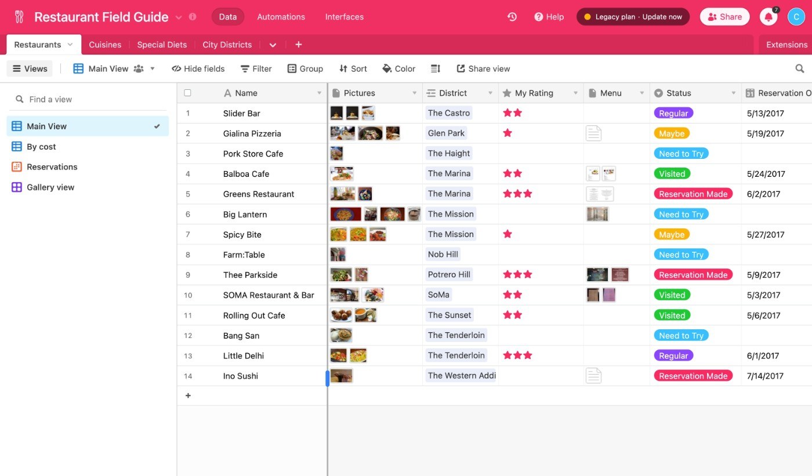Click Legacy plan Update now
Image resolution: width=812 pixels, height=476 pixels.
point(633,17)
